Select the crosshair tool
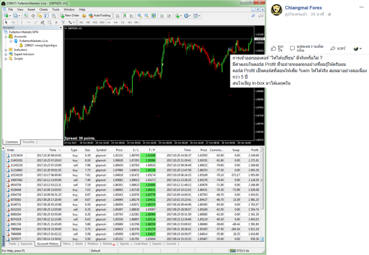The height and width of the screenshot is (255, 369). pos(13,22)
